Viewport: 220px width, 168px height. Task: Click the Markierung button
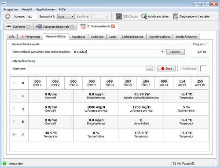coord(189,69)
